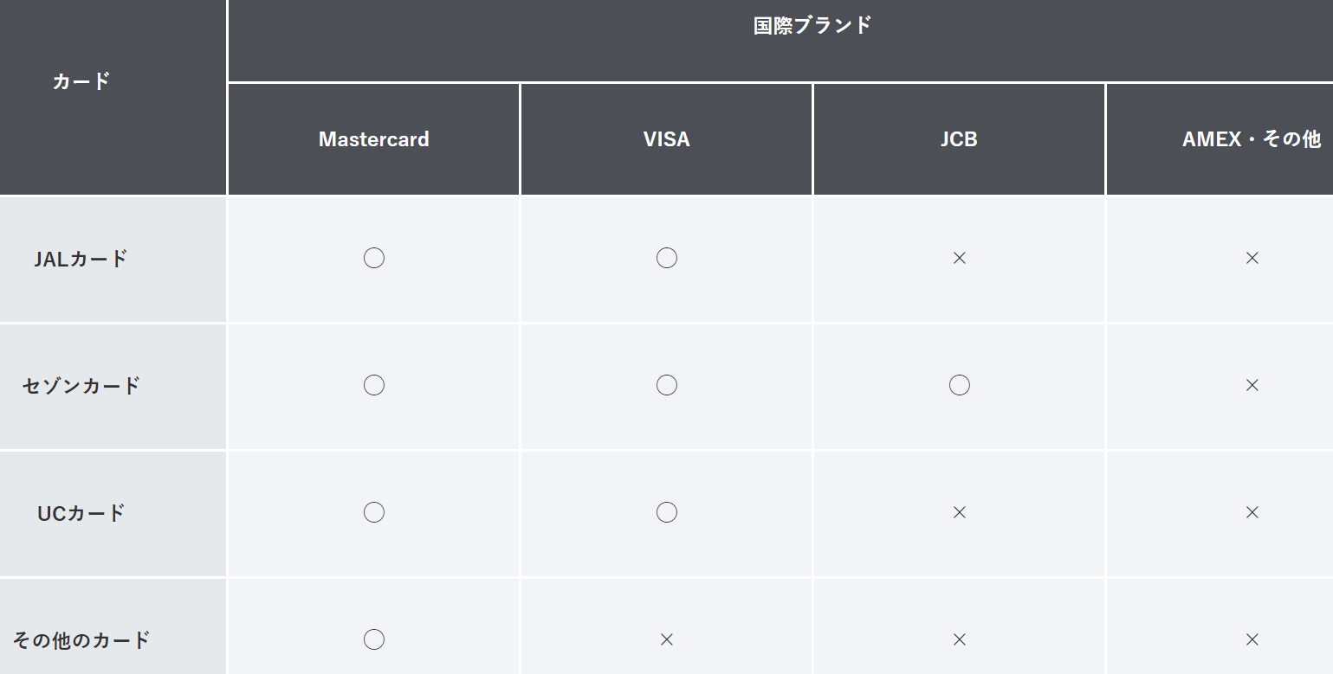Click the cross for その他のカード under VISA
The image size is (1333, 674).
point(666,639)
